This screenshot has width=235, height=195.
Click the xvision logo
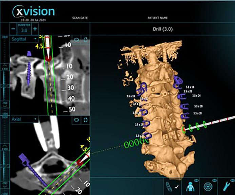[34, 11]
